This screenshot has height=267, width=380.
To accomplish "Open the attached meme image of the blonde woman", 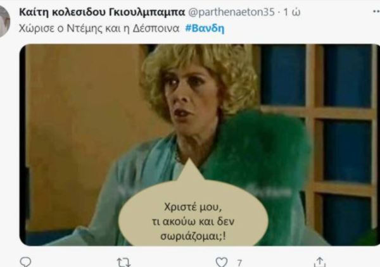I will [x=199, y=145].
